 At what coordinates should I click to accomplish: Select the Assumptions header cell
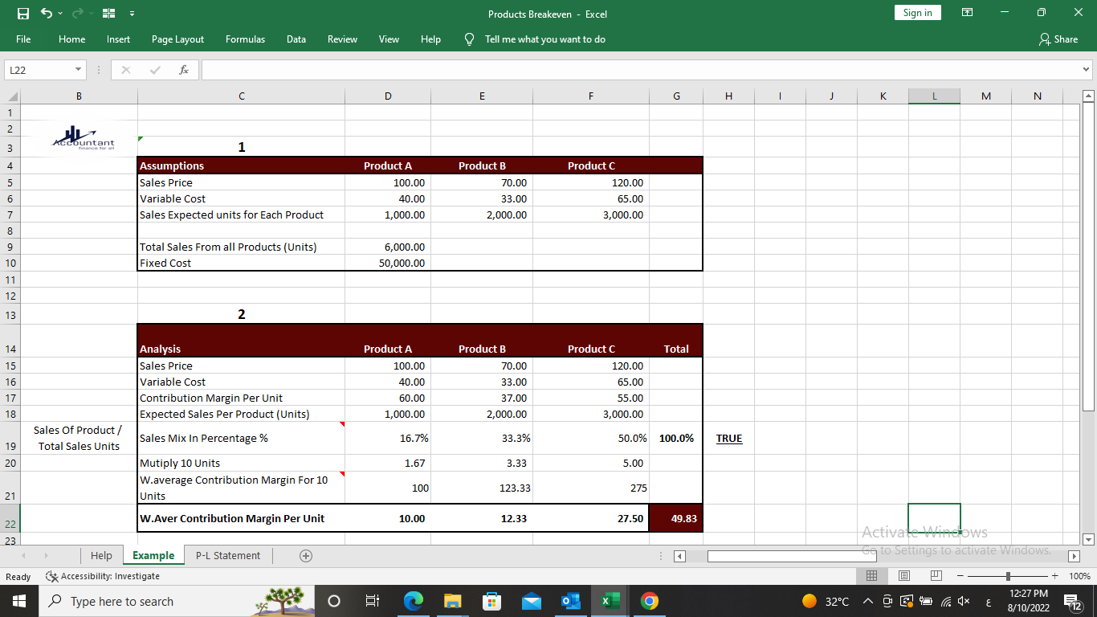click(x=241, y=165)
